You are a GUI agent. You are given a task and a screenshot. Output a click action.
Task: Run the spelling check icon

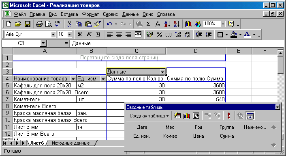pyautogui.click(x=58, y=24)
